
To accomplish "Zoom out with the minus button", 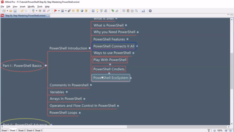I will (x=215, y=131).
